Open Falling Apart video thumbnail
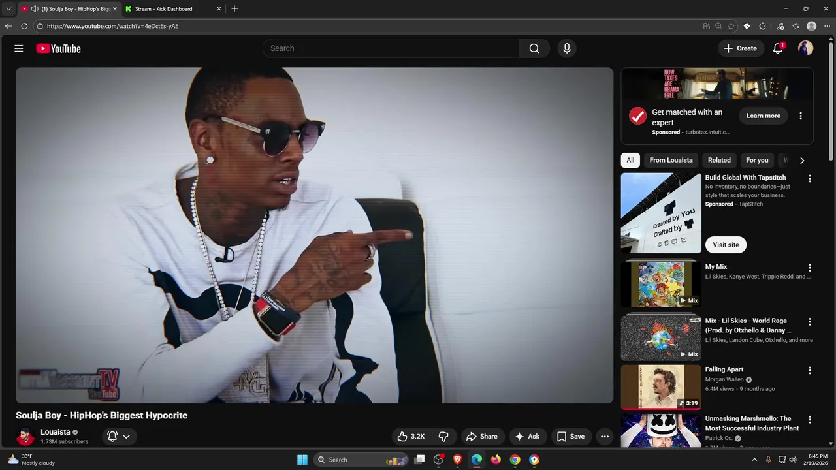The height and width of the screenshot is (470, 836). tap(661, 386)
